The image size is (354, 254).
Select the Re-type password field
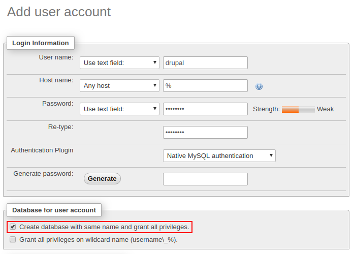pyautogui.click(x=205, y=132)
